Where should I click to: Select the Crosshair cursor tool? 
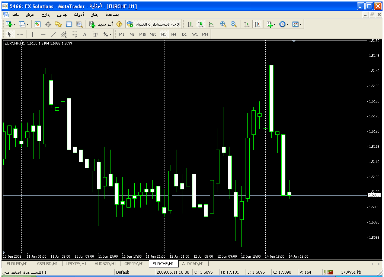point(20,34)
